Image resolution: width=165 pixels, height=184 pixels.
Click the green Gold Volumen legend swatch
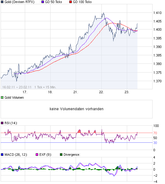2,97
